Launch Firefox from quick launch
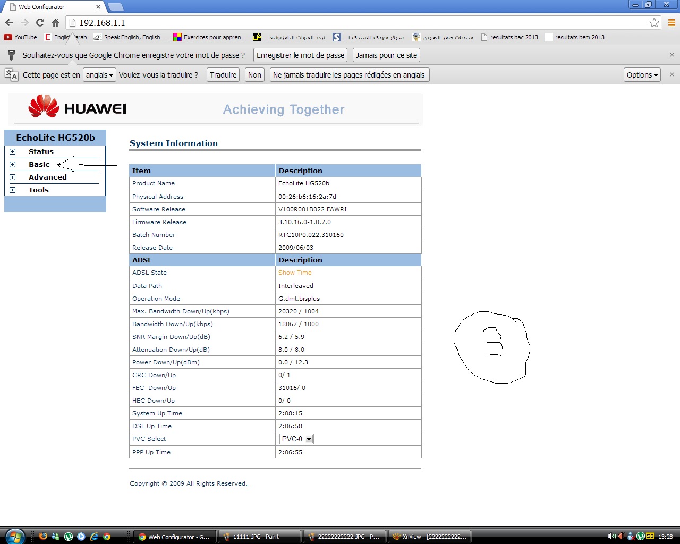Image resolution: width=680 pixels, height=544 pixels. click(x=43, y=537)
